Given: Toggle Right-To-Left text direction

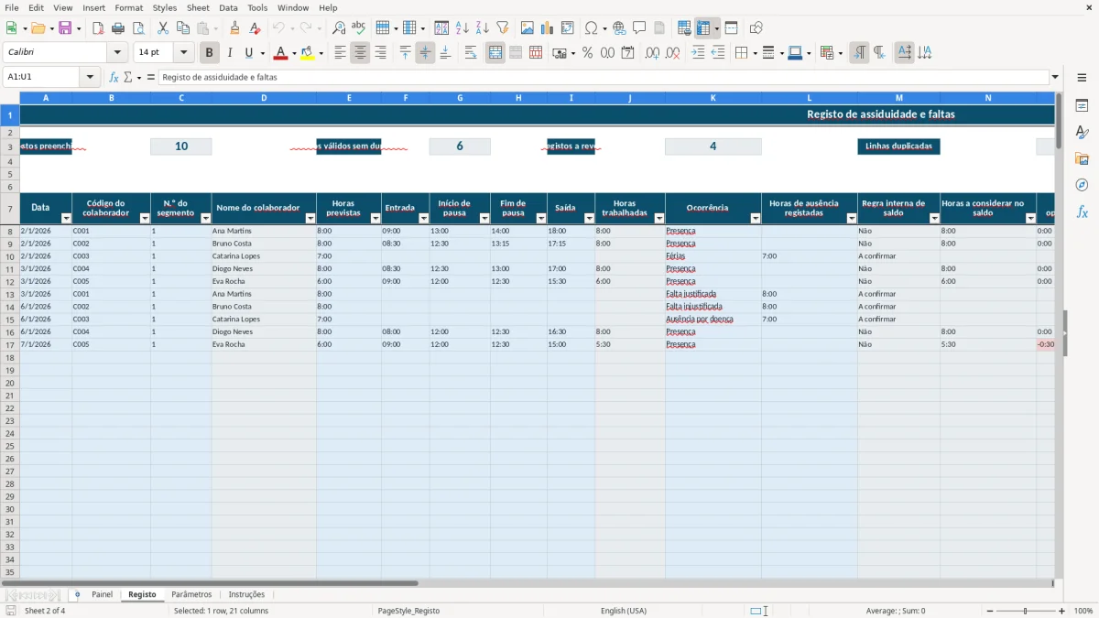Looking at the screenshot, I should [879, 53].
